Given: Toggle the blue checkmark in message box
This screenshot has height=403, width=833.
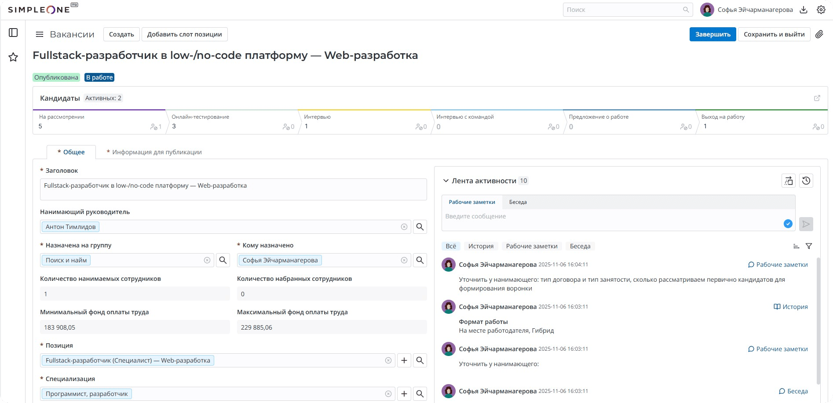Looking at the screenshot, I should click(x=788, y=224).
